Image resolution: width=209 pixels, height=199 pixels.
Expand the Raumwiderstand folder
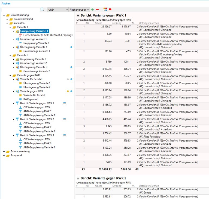coord(7,19)
